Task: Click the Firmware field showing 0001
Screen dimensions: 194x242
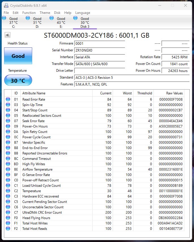Action: tap(99, 44)
